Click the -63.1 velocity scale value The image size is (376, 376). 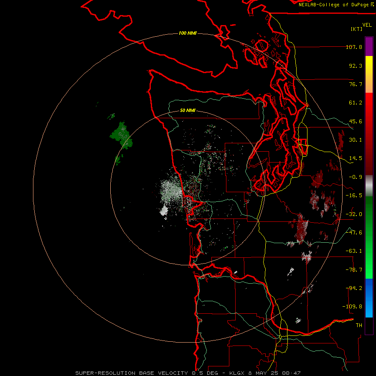tap(354, 251)
